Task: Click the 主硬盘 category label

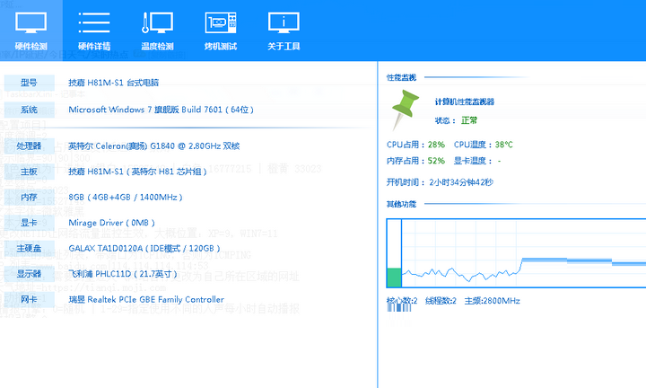Action: [29, 248]
